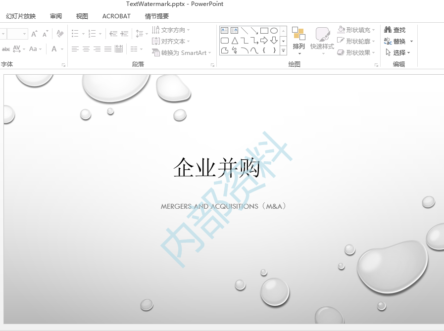Select the rounded rectangle shape
This screenshot has width=444, height=331.
225,41
